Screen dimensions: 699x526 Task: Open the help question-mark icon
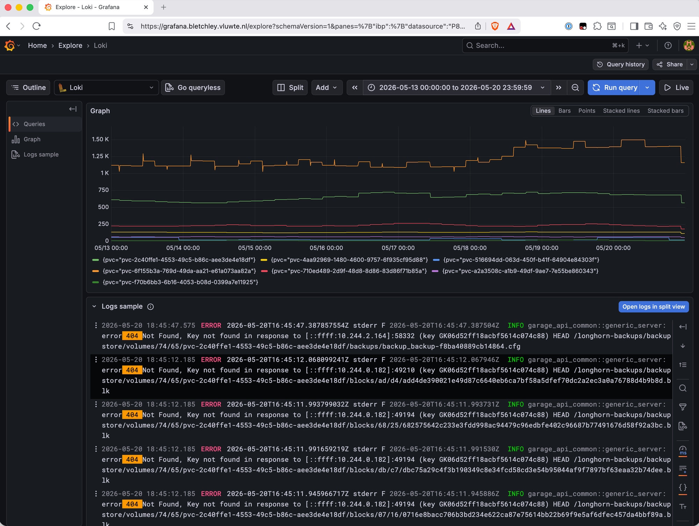point(668,45)
